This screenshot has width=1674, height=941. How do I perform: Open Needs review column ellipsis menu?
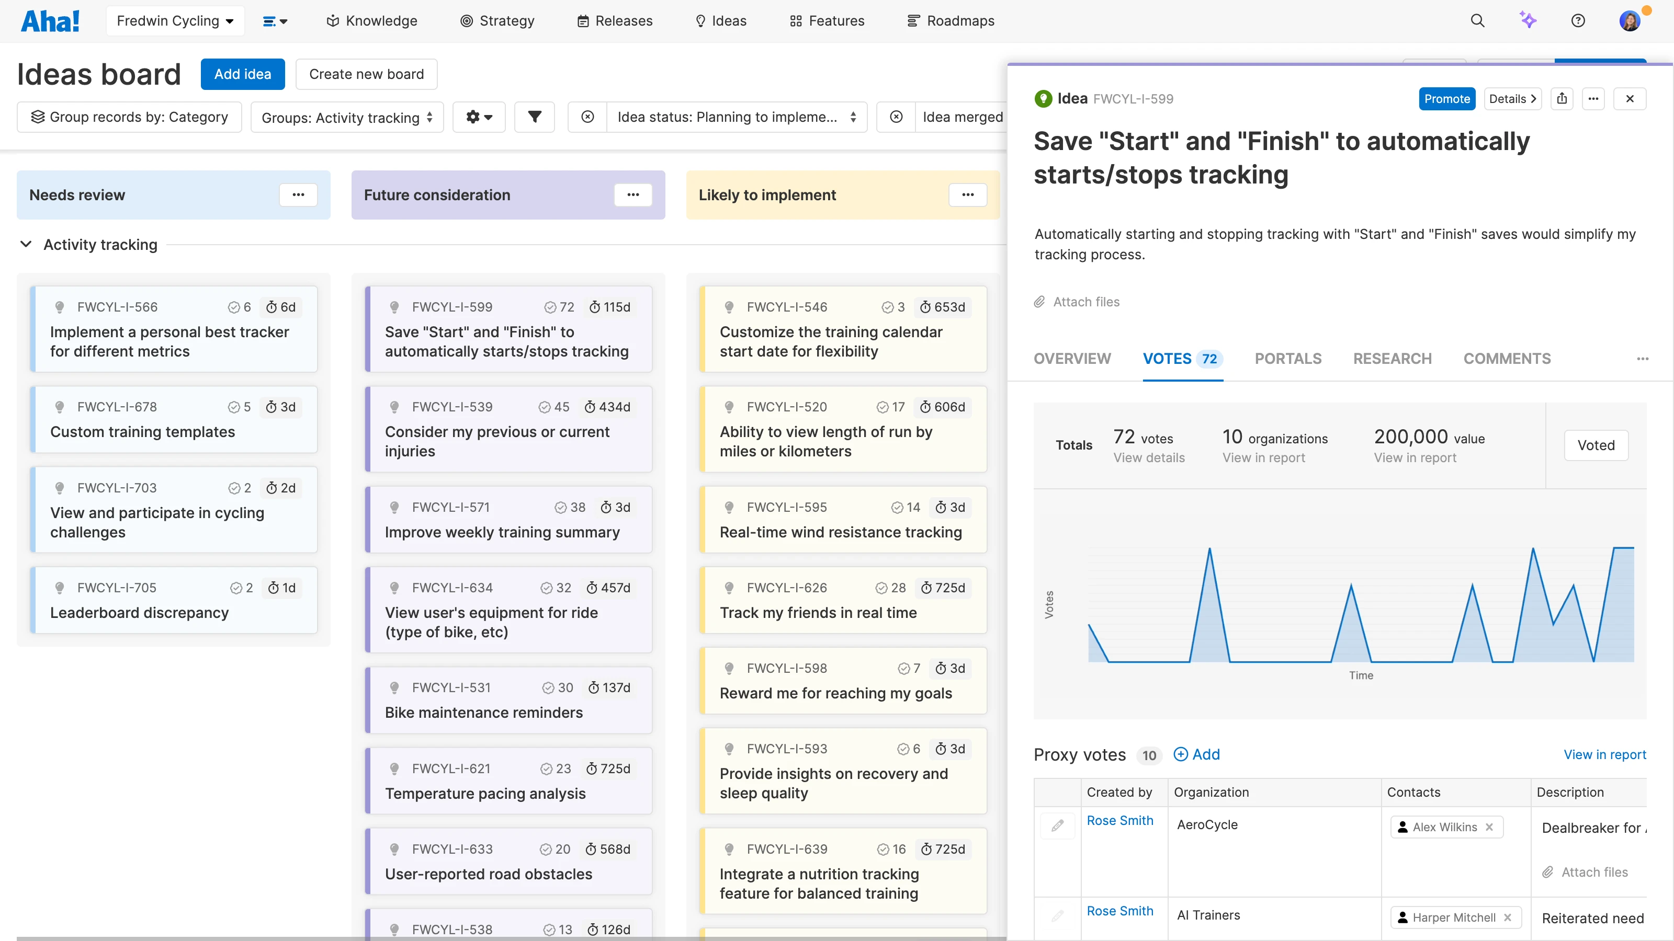[298, 195]
